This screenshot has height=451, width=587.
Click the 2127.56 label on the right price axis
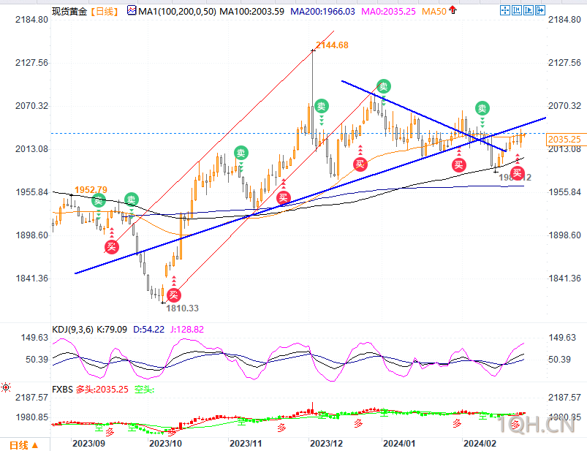[x=564, y=63]
